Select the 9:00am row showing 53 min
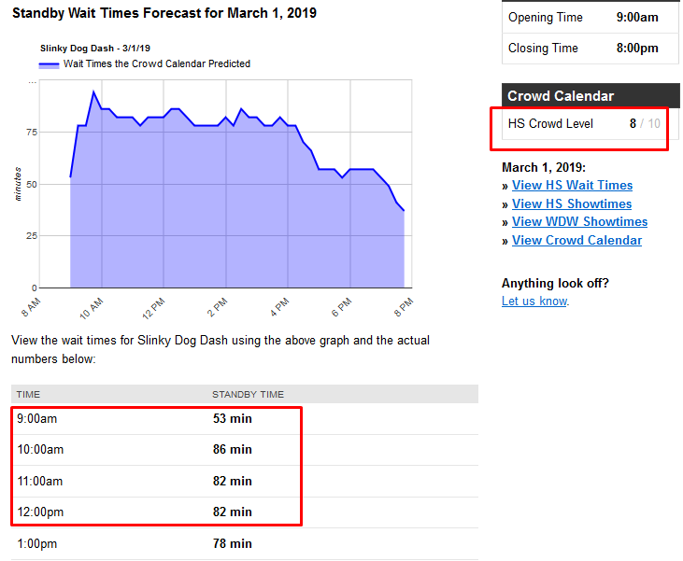Image resolution: width=683 pixels, height=561 pixels. point(157,419)
